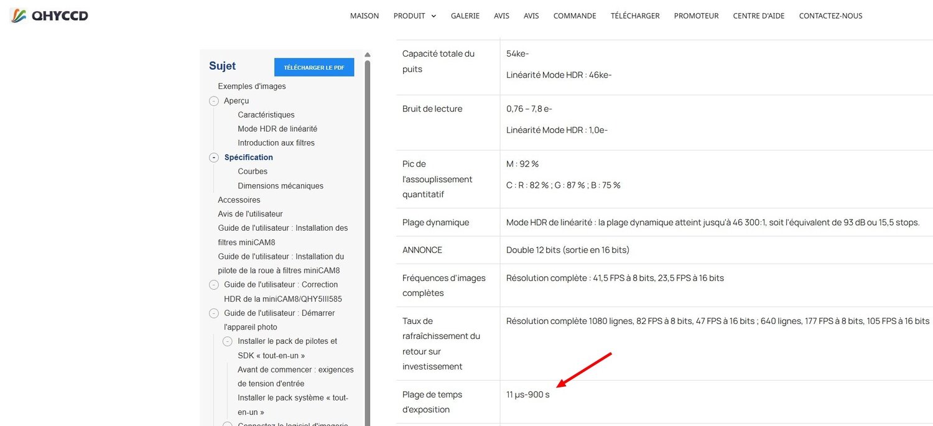Click the sidebar scroll-up arrow
933x426 pixels.
coord(367,55)
